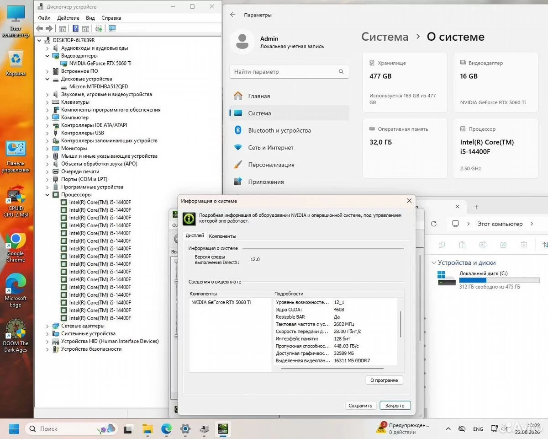Image resolution: width=548 pixels, height=439 pixels.
Task: Open Edge browser from the taskbar
Action: click(166, 428)
